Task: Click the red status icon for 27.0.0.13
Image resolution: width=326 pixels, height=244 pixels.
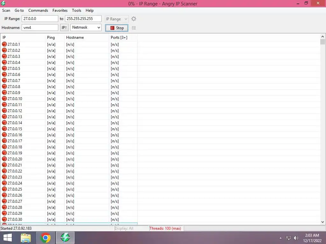Action: [x=4, y=117]
